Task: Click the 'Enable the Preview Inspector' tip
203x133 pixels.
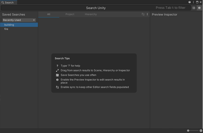Action: (x=93, y=81)
